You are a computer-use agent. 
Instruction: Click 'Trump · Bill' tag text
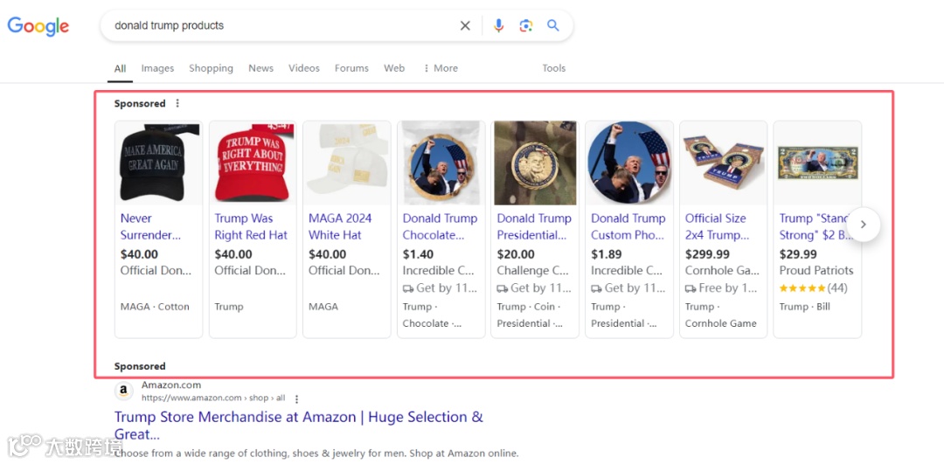pyautogui.click(x=804, y=307)
